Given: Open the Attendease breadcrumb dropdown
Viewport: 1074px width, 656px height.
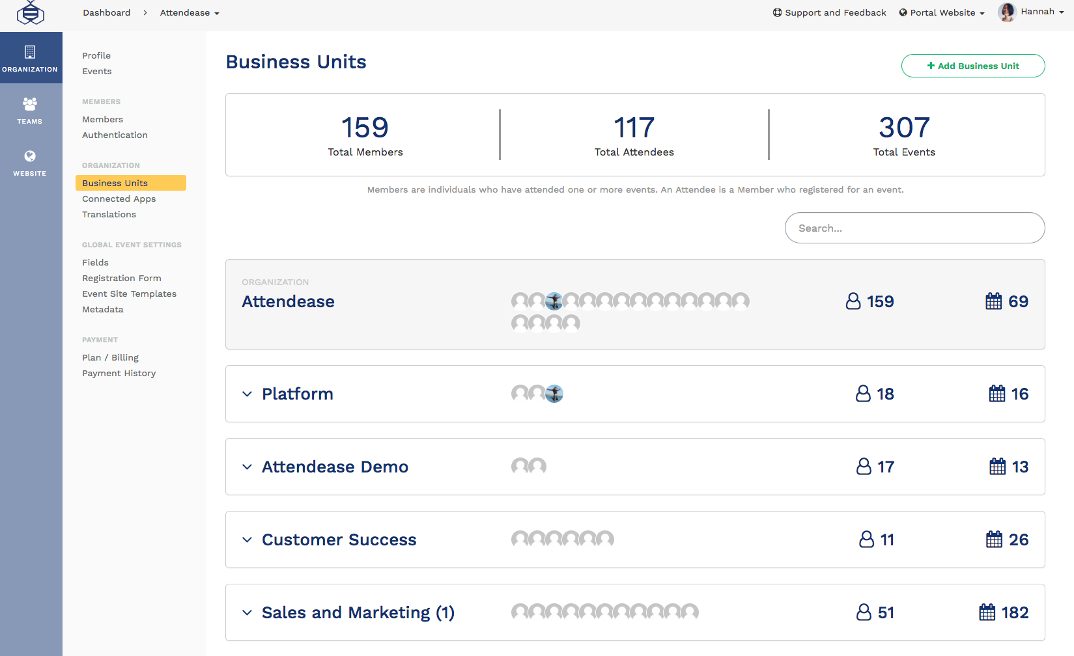Looking at the screenshot, I should click(x=189, y=12).
